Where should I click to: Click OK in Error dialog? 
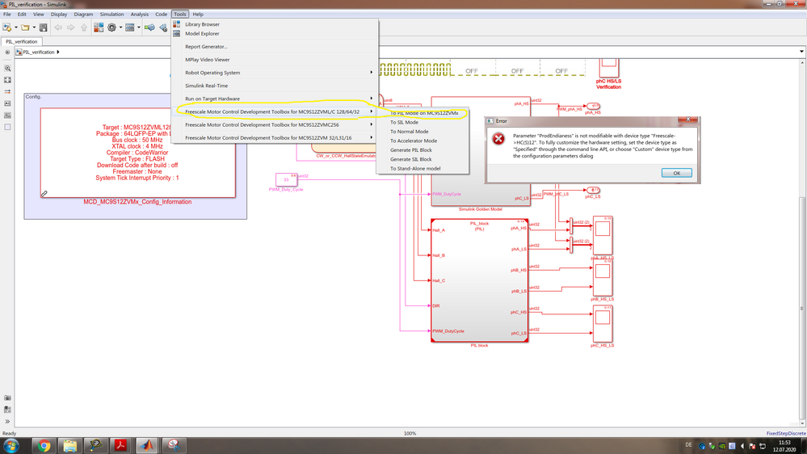[x=676, y=173]
